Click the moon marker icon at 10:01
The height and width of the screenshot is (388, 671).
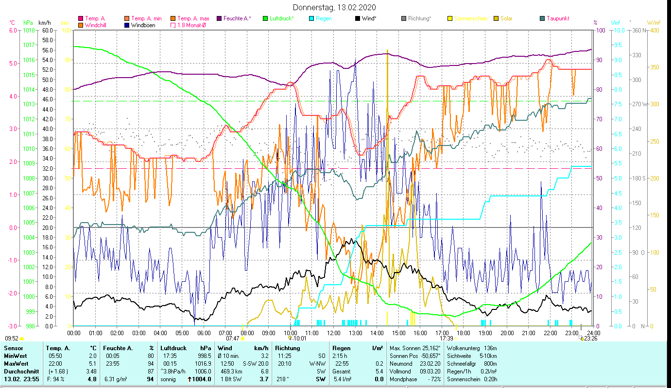pyautogui.click(x=290, y=338)
